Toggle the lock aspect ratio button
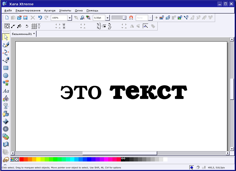The image size is (236, 171). pos(104,26)
